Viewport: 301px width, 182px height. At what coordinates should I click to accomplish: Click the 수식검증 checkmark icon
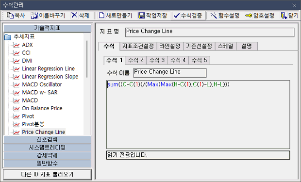(x=177, y=16)
